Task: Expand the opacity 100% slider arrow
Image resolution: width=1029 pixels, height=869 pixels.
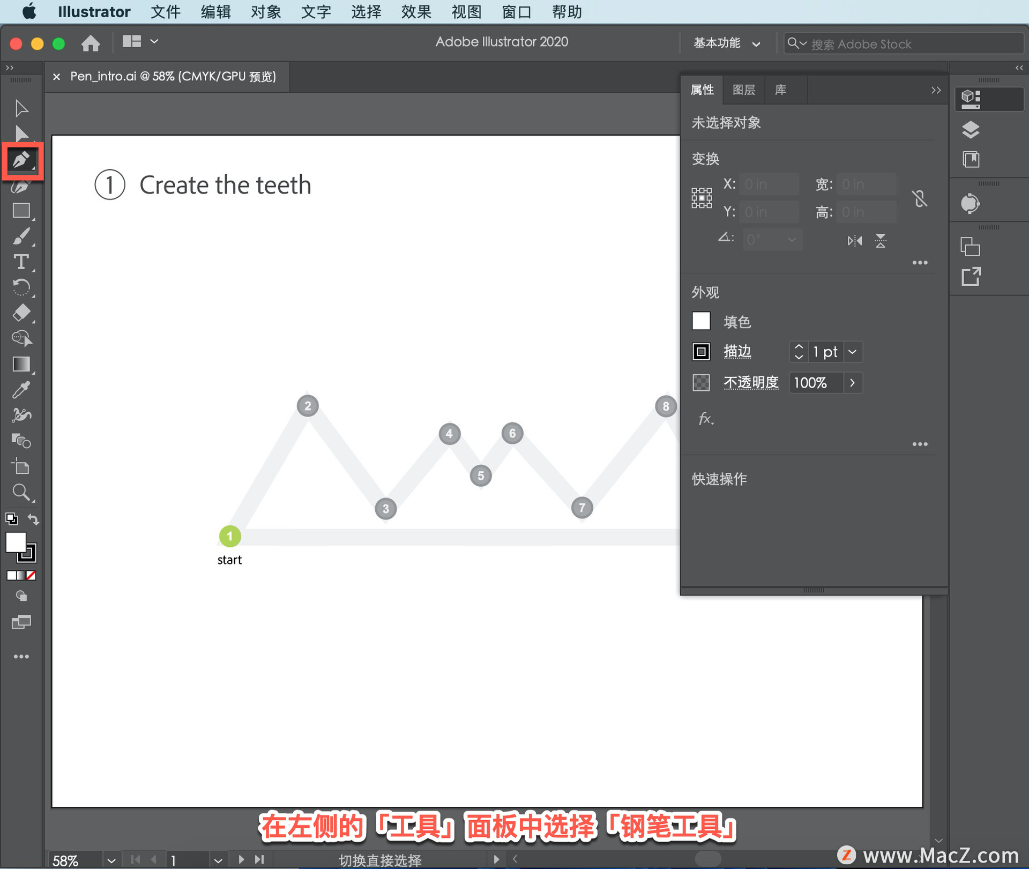Action: click(x=852, y=383)
